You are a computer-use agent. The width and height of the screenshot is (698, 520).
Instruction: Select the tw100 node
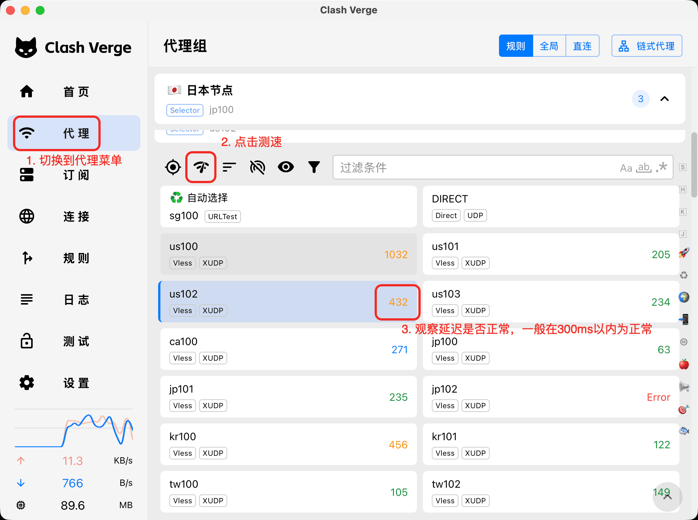coord(288,492)
